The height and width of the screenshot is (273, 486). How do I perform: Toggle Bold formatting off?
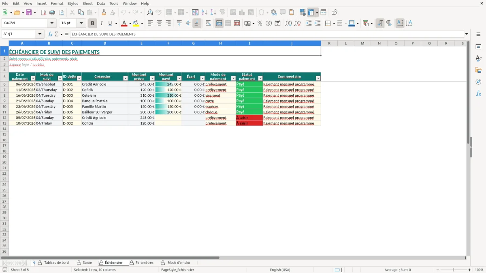pos(93,23)
